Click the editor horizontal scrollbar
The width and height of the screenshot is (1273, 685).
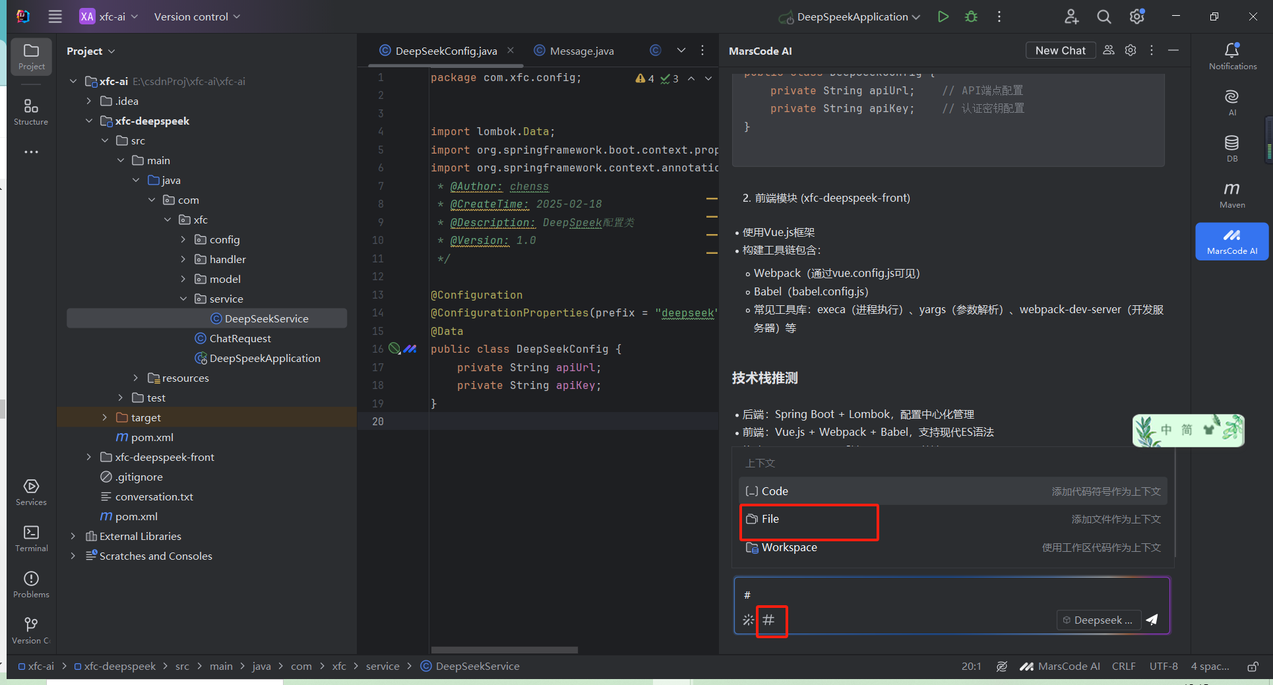click(505, 650)
